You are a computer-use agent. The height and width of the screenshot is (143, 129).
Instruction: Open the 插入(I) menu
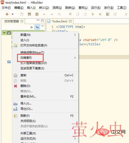(x=31, y=8)
